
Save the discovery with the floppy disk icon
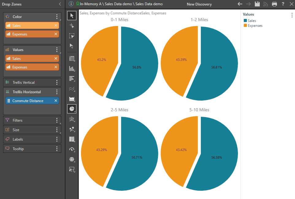tap(257, 4)
